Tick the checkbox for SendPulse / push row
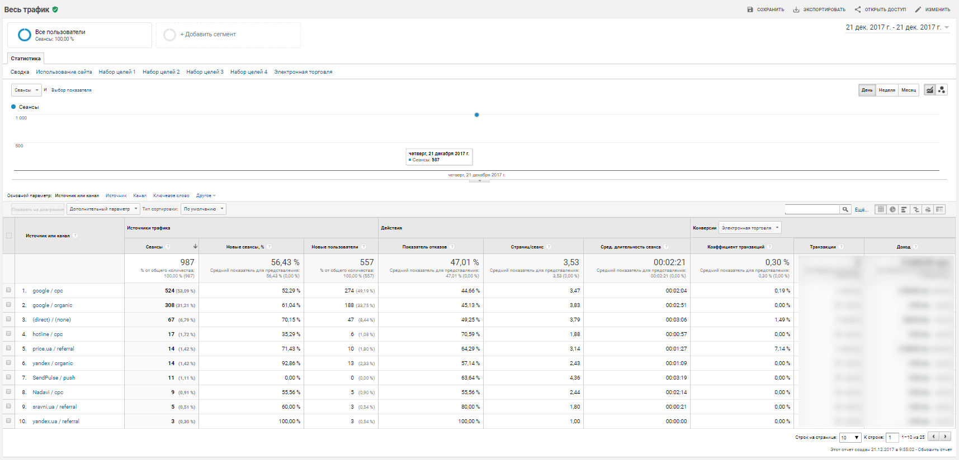 pos(8,377)
